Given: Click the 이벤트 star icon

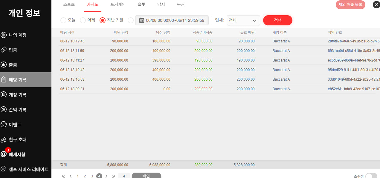Looking at the screenshot, I should (x=4, y=125).
